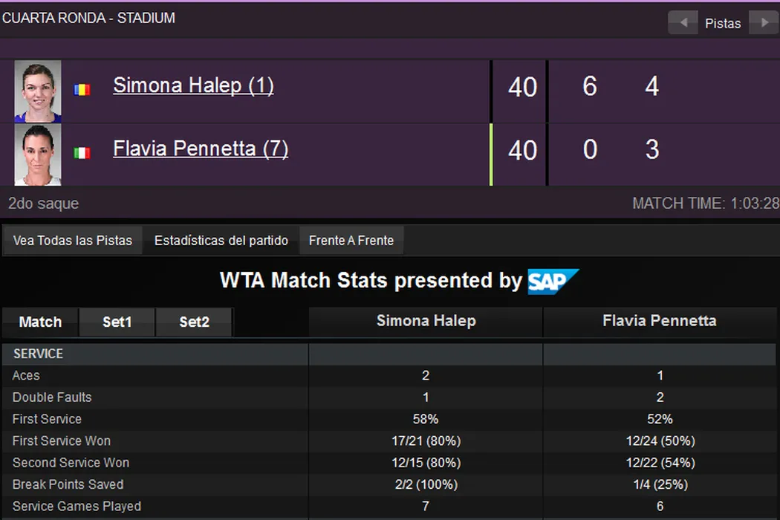
Task: Switch to the Set2 stats tab
Action: tap(194, 322)
